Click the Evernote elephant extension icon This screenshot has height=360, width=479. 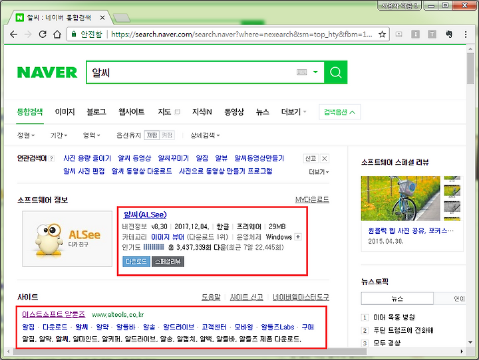449,34
